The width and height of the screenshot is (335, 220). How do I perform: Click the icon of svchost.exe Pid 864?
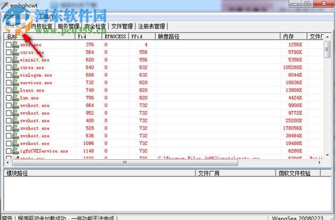pos(15,105)
